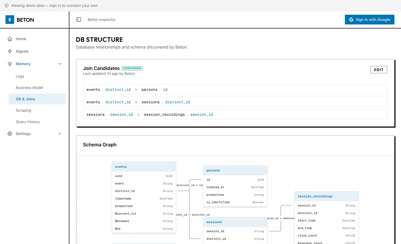Click created_at field in persons table
The width and height of the screenshot is (401, 244).
pos(235,187)
